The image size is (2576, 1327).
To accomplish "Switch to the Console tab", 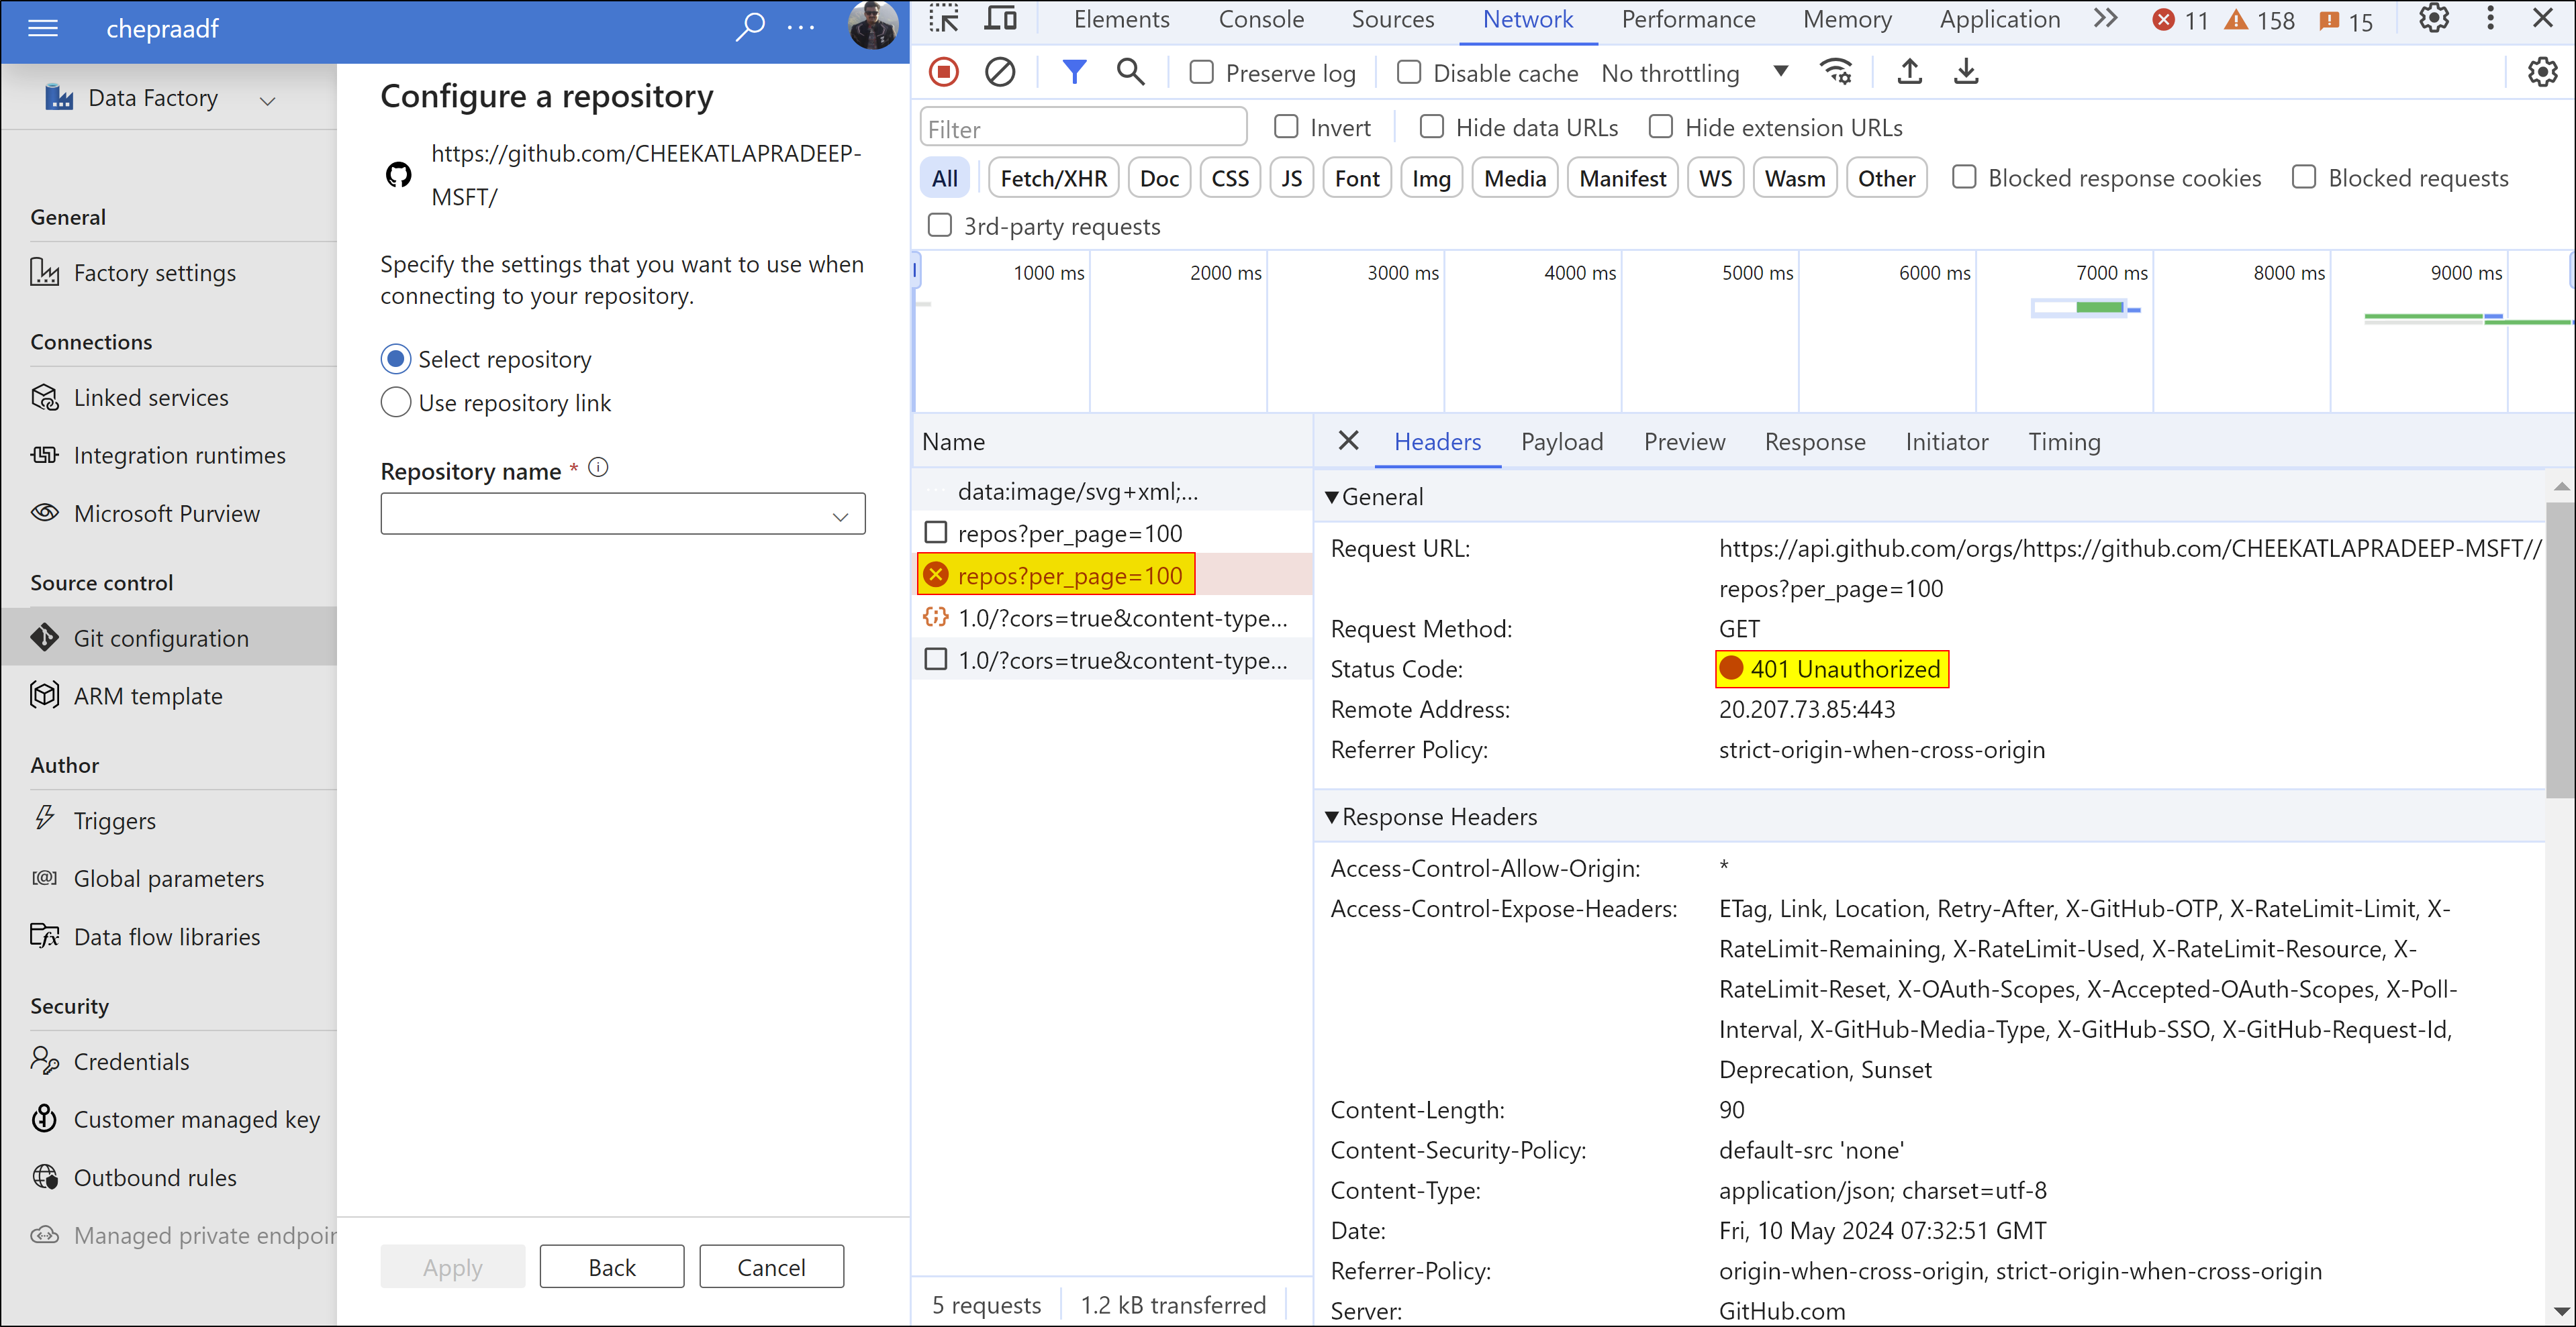I will (x=1261, y=19).
